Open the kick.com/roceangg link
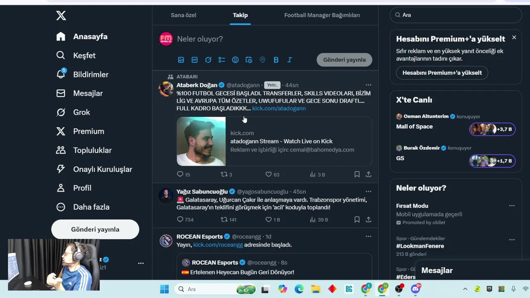 coord(218,245)
